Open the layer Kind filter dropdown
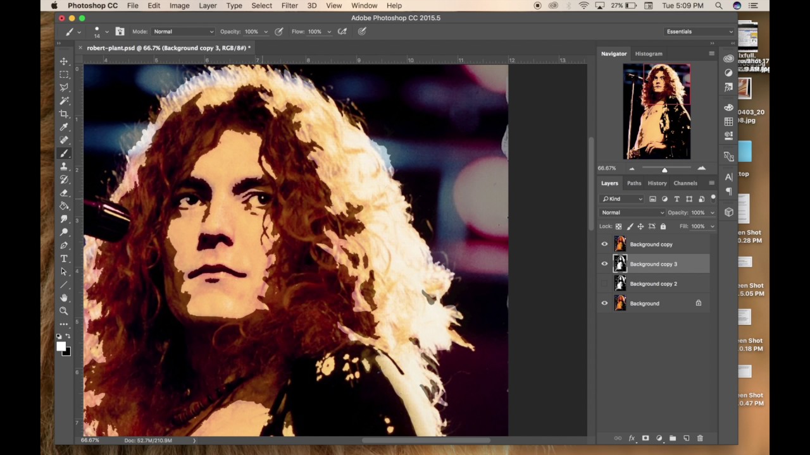Screen dimensions: 810x455 pos(621,199)
